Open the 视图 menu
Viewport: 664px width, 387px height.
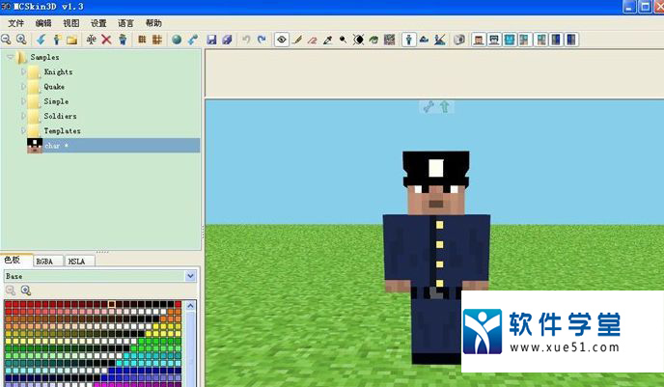tap(71, 23)
